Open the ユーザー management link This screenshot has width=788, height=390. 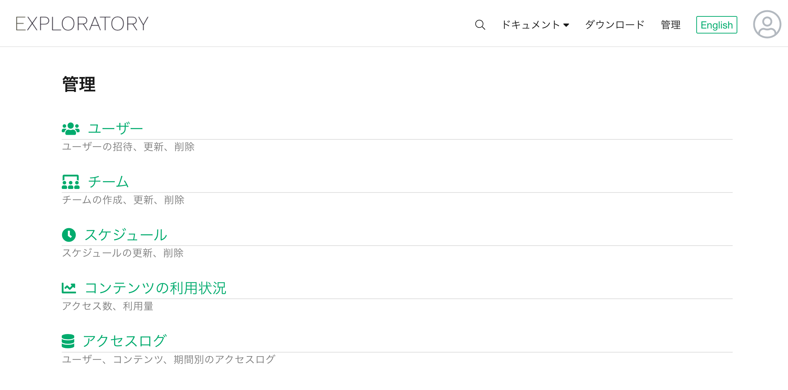click(x=115, y=129)
